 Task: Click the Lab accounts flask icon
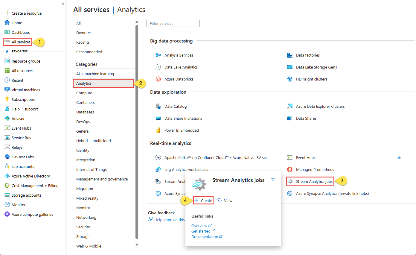(x=7, y=166)
